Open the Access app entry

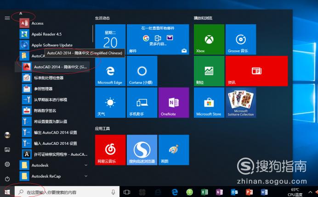coord(54,23)
